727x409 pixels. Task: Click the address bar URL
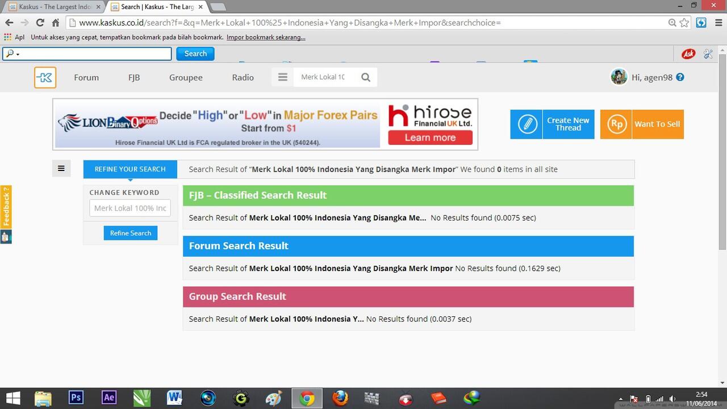pyautogui.click(x=290, y=23)
